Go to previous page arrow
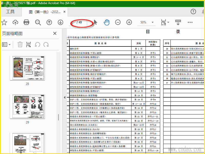Screen dimensions: 205x154 [49, 22]
